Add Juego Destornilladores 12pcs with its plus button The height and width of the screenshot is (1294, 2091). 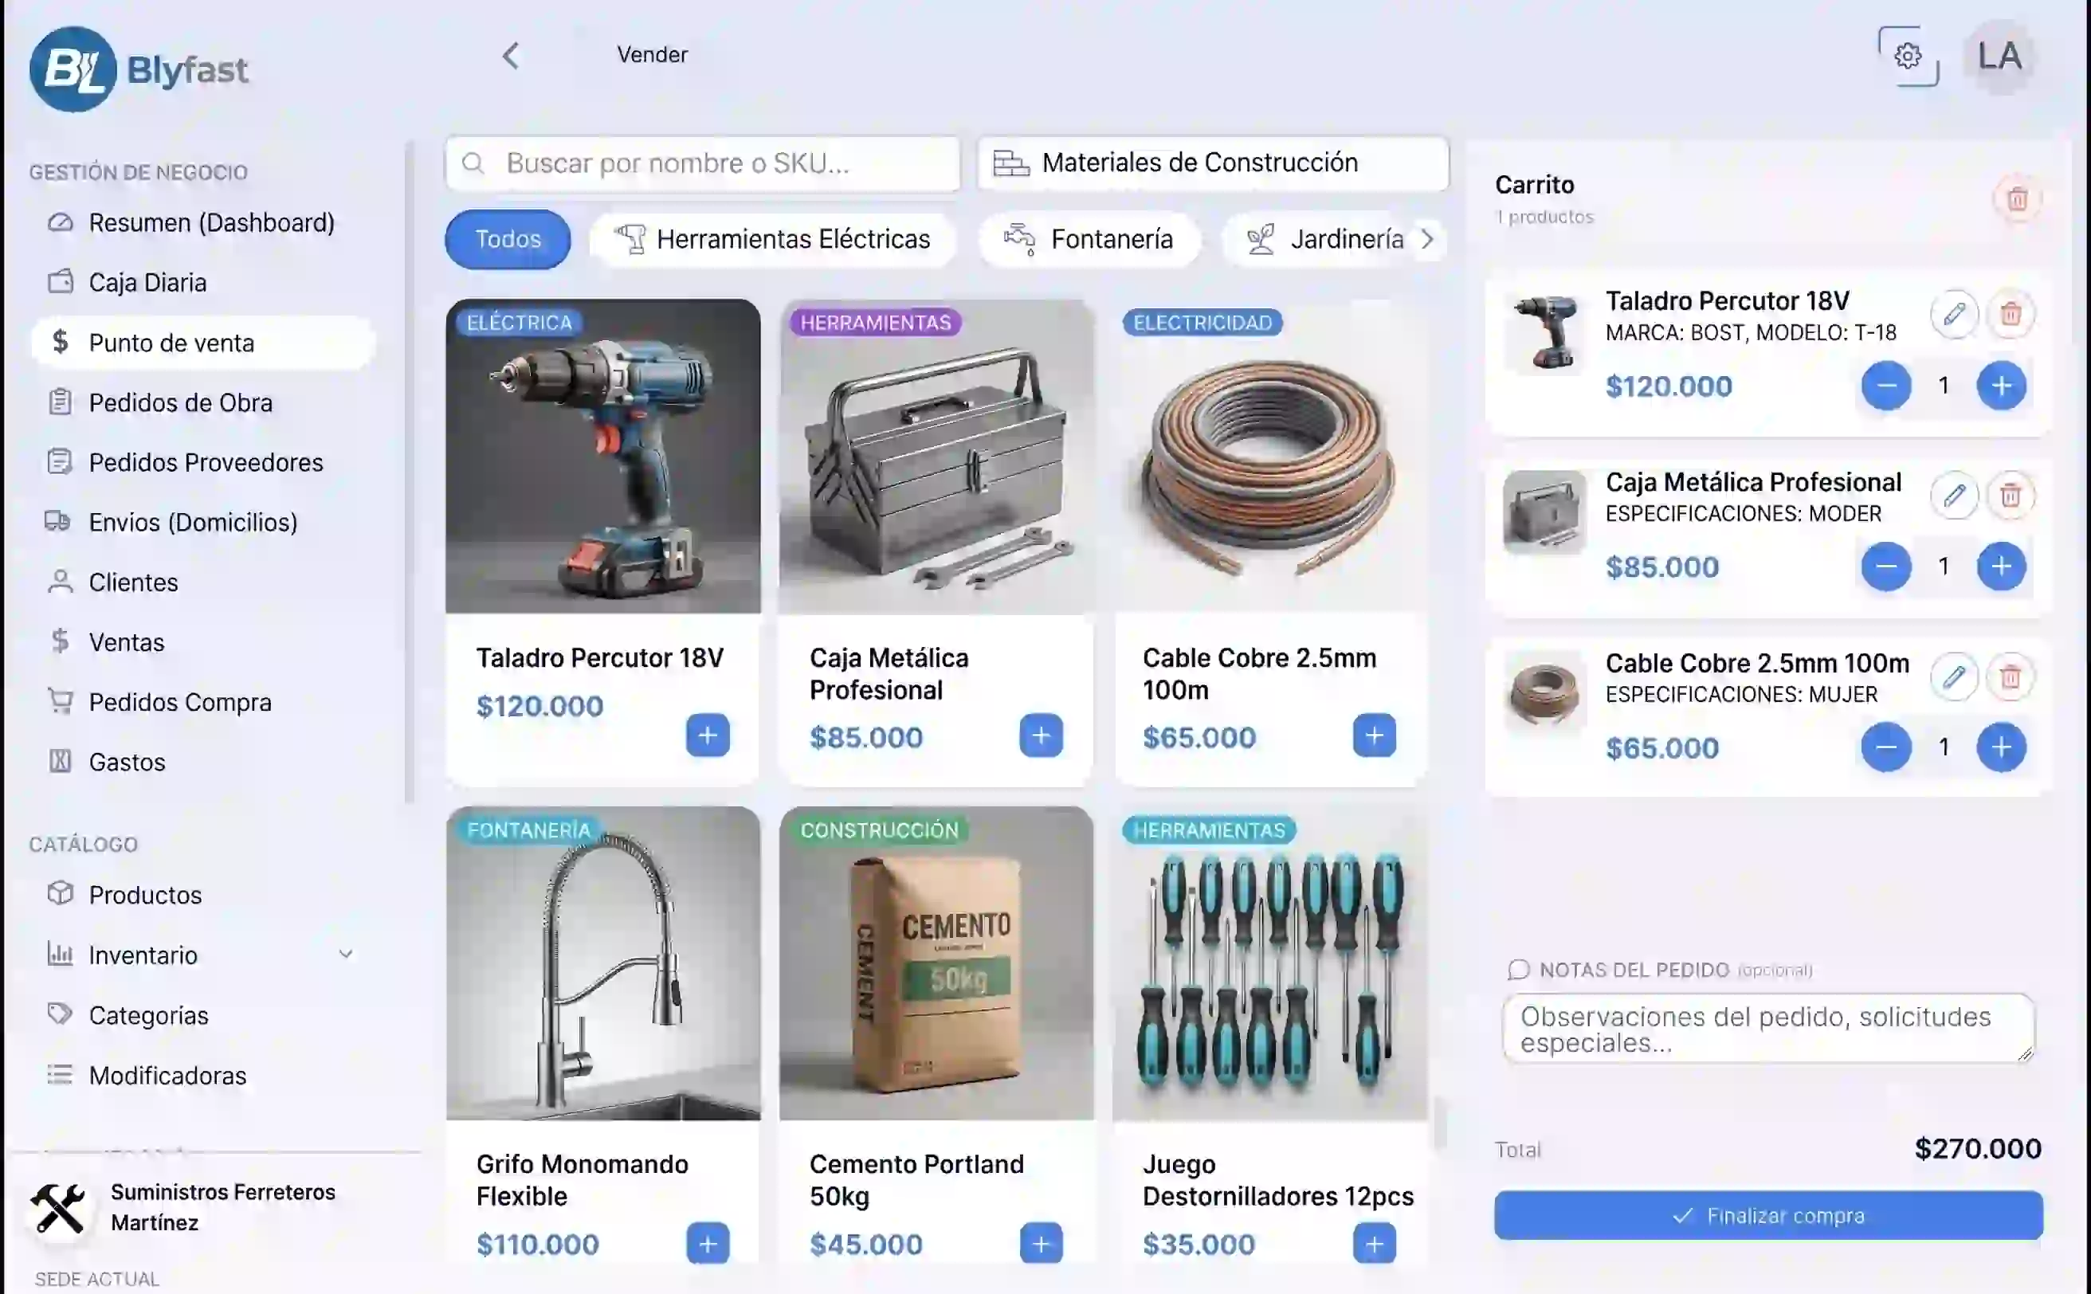coord(1375,1244)
